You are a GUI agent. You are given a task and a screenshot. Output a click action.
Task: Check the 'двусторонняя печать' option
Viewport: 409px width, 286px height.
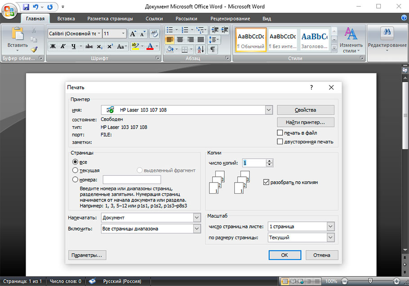click(x=280, y=142)
